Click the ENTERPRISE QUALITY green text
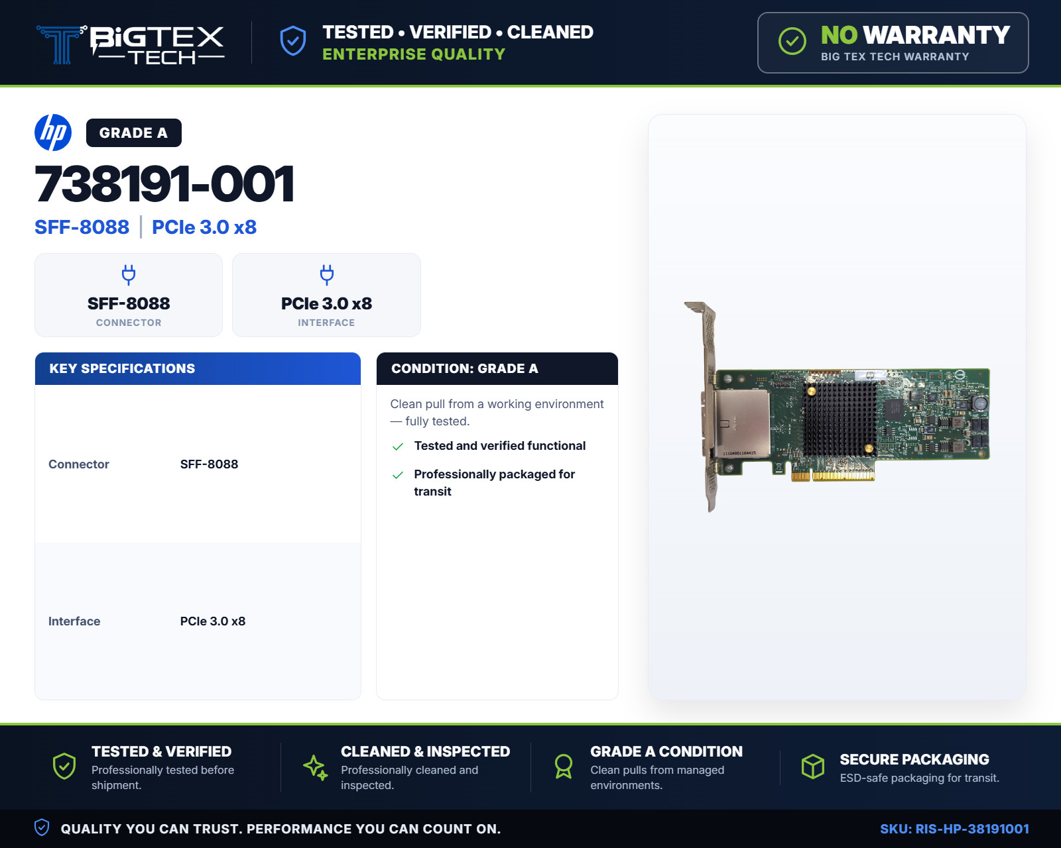 (x=414, y=54)
